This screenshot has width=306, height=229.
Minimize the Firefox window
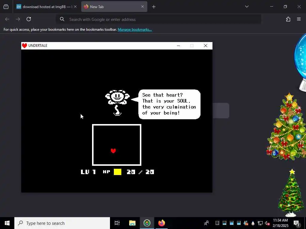pos(272,7)
